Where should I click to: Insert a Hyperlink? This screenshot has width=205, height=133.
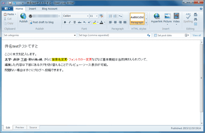[x=157, y=18]
